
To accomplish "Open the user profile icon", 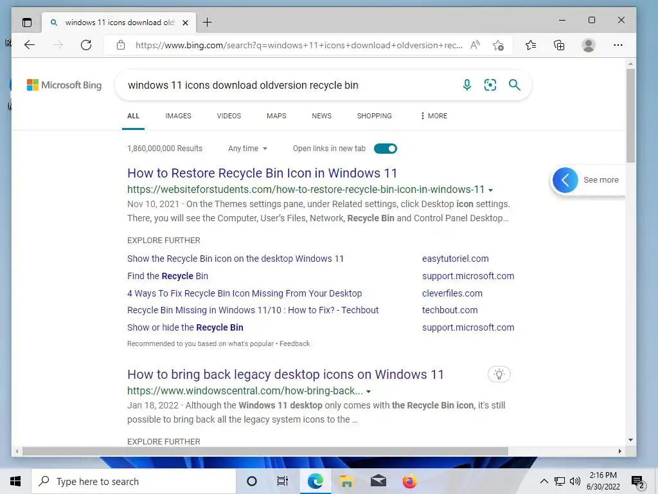I will [589, 45].
